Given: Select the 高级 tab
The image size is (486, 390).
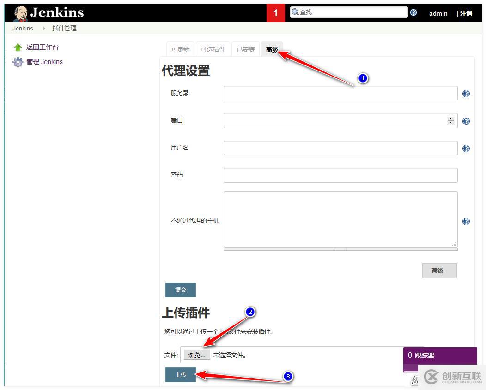Looking at the screenshot, I should [272, 49].
